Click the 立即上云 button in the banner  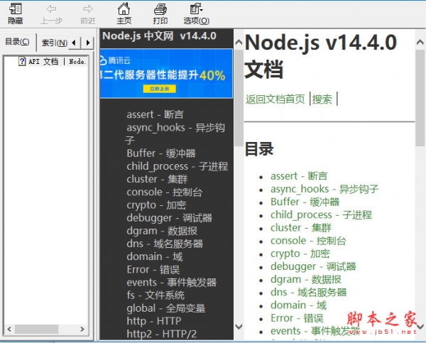160,89
